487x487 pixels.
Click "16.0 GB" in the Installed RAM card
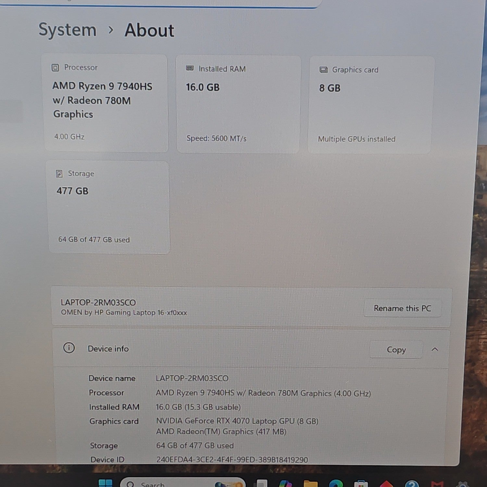pos(203,87)
